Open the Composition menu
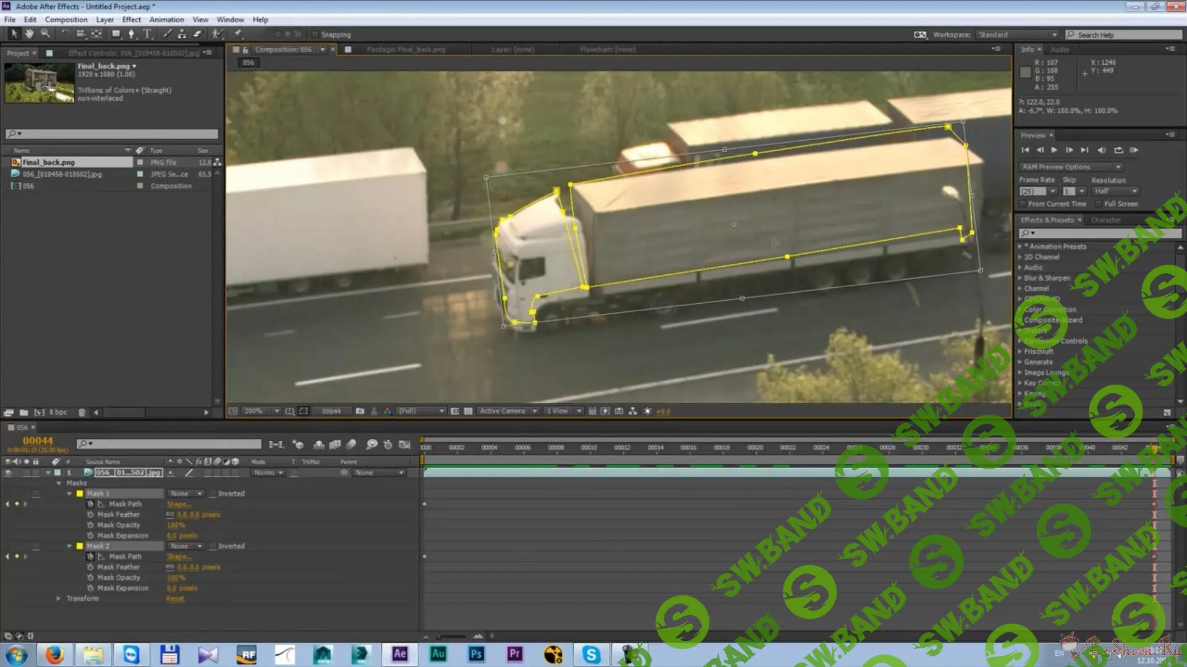 pos(66,19)
